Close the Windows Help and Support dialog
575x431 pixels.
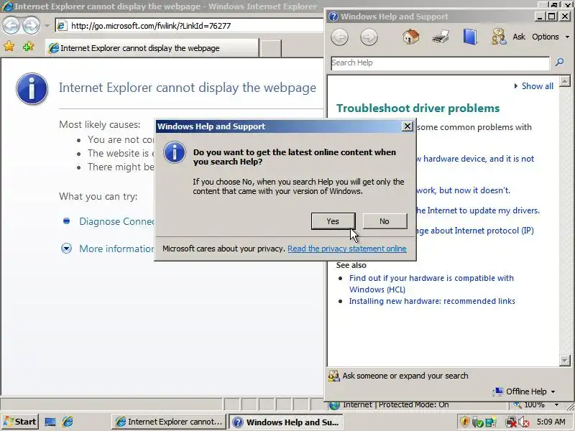pyautogui.click(x=407, y=126)
